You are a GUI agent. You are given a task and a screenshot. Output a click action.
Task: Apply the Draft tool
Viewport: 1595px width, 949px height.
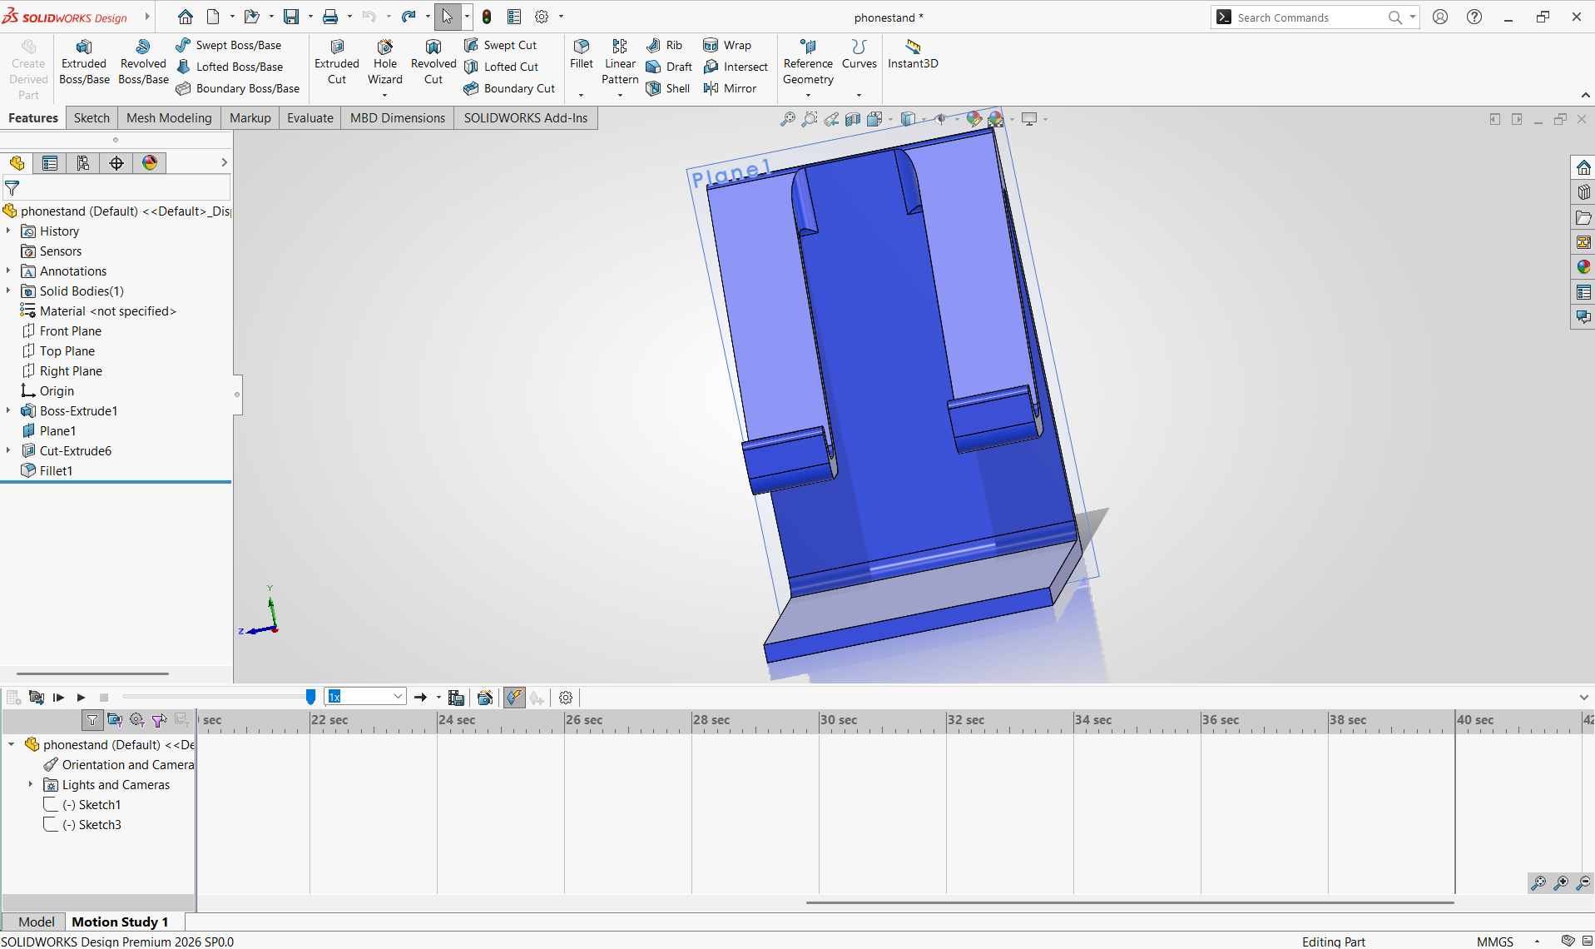[669, 67]
